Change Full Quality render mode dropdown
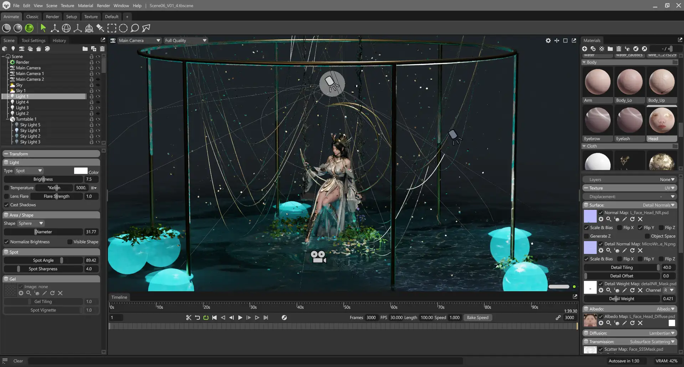 coord(185,40)
